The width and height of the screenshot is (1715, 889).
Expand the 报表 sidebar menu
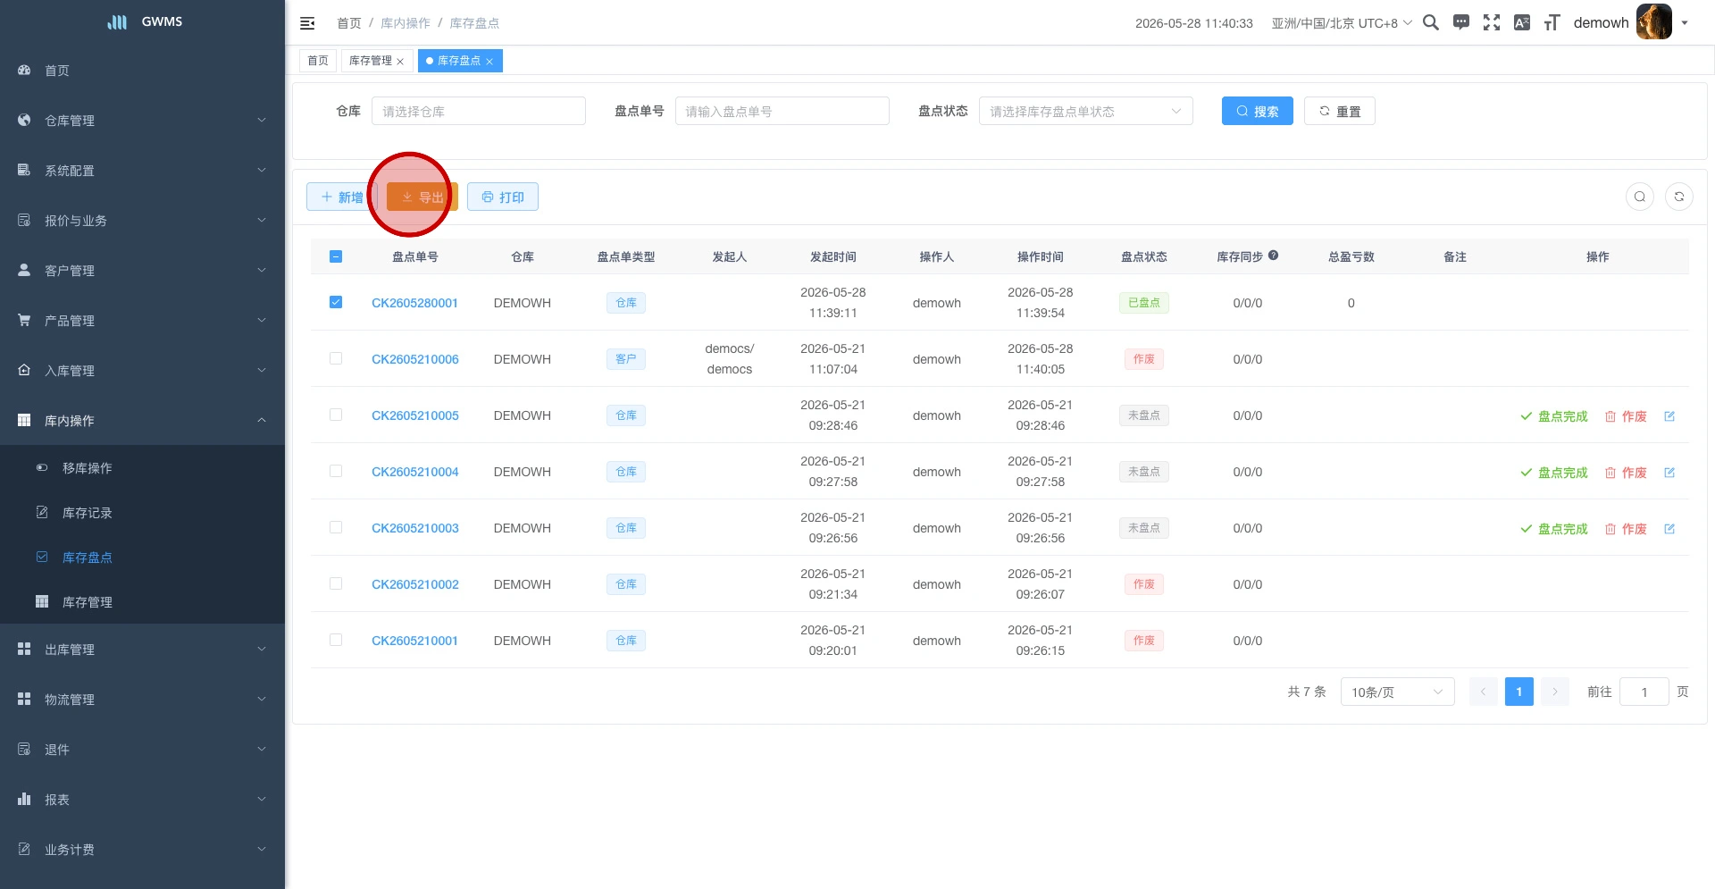(142, 799)
